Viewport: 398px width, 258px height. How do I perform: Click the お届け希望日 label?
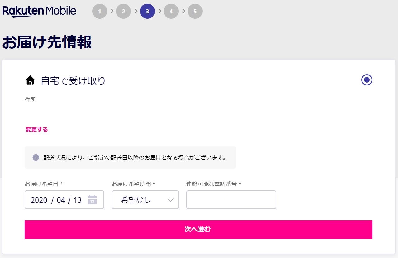coord(44,184)
